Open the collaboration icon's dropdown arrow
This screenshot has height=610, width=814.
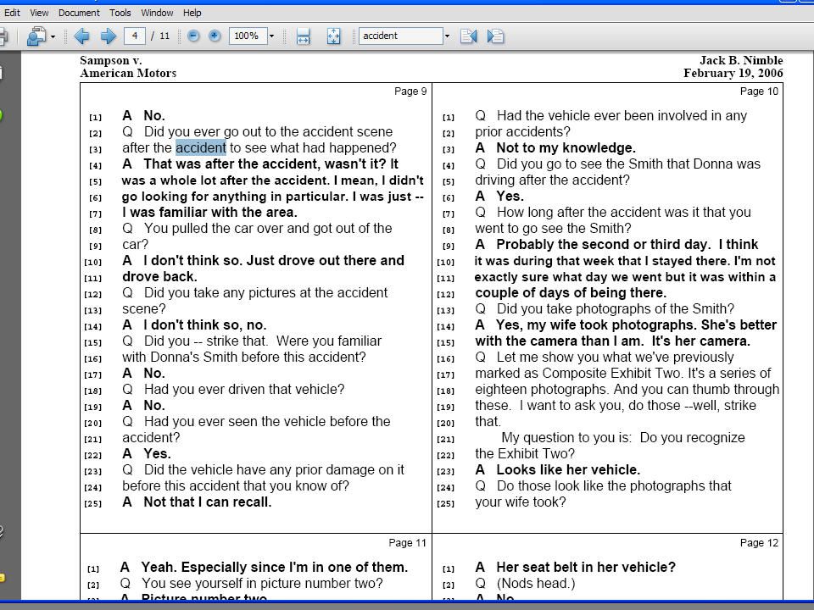53,36
